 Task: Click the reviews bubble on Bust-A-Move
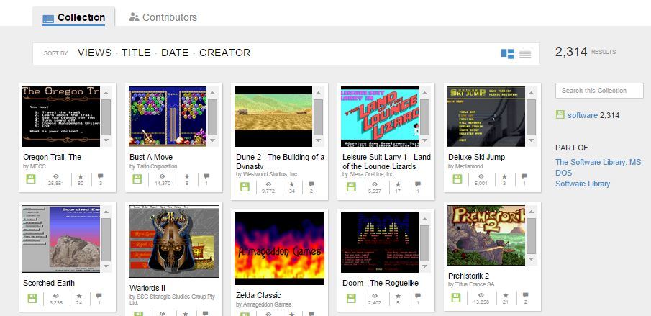206,176
